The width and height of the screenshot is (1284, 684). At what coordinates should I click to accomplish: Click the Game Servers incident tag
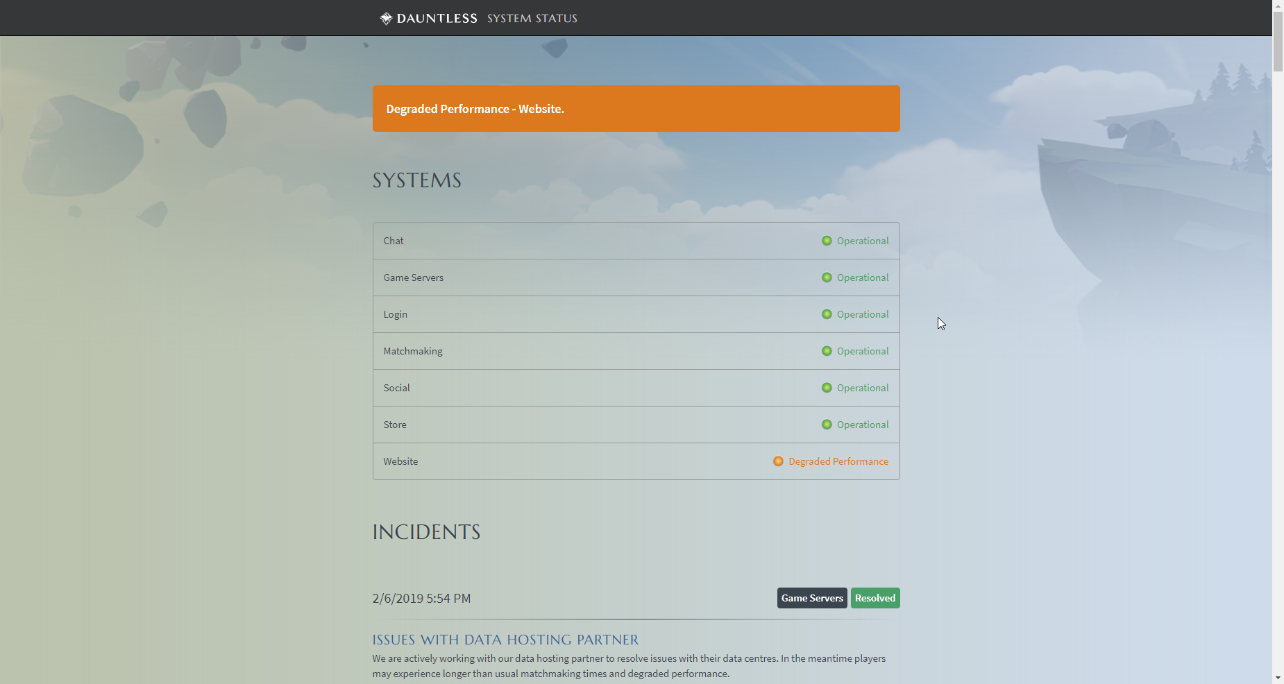point(812,598)
